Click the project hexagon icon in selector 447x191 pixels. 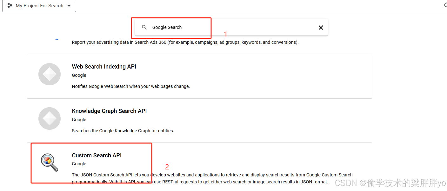(10, 6)
